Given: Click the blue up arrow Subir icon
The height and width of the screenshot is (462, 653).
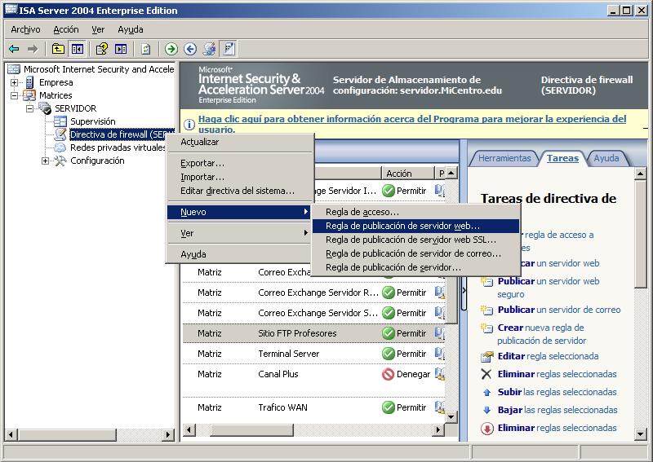Looking at the screenshot, I should pos(486,392).
